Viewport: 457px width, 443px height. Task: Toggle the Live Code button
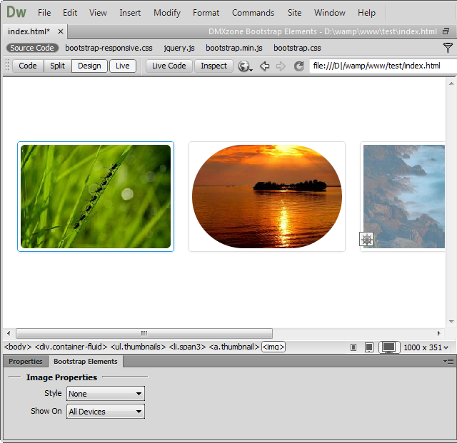(169, 66)
